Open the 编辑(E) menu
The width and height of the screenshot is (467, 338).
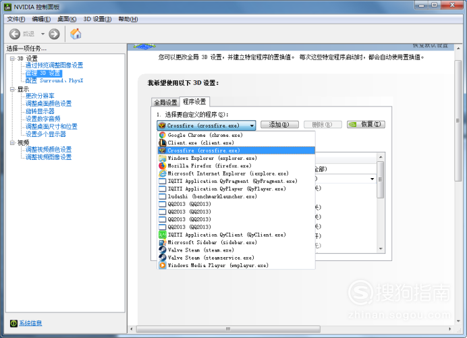pos(41,19)
